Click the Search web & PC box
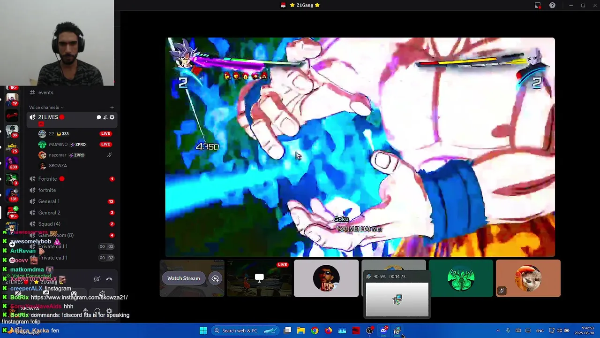600x338 pixels. [x=245, y=330]
